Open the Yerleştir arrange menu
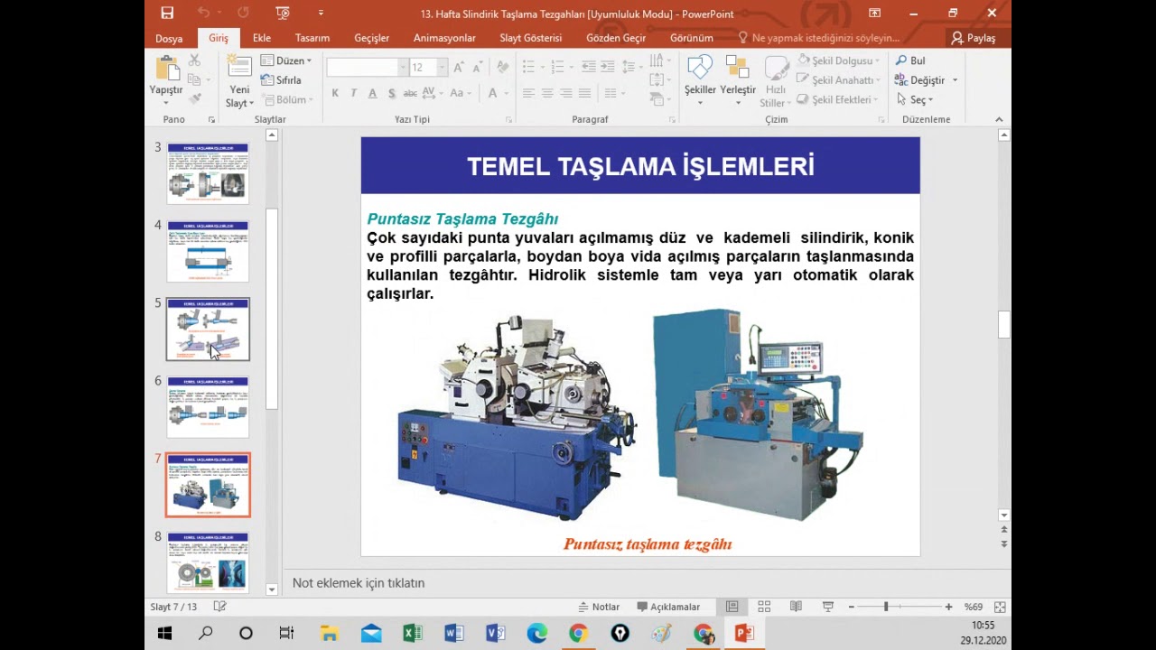Image resolution: width=1156 pixels, height=650 pixels. [738, 79]
